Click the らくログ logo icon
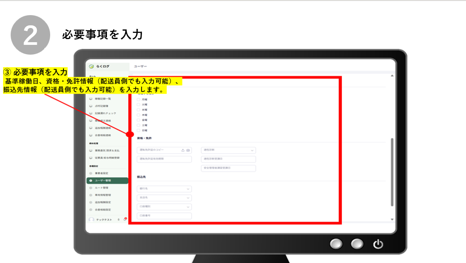The image size is (466, 263). pos(91,66)
